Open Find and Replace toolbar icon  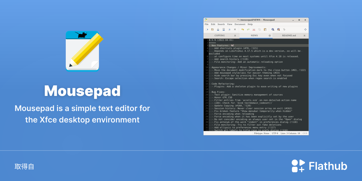278,30
